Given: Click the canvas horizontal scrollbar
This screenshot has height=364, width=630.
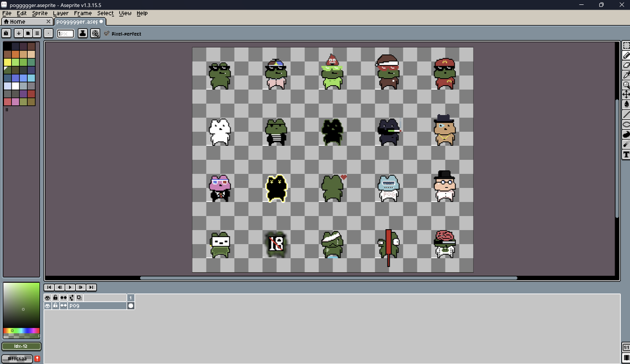Looking at the screenshot, I should 329,278.
